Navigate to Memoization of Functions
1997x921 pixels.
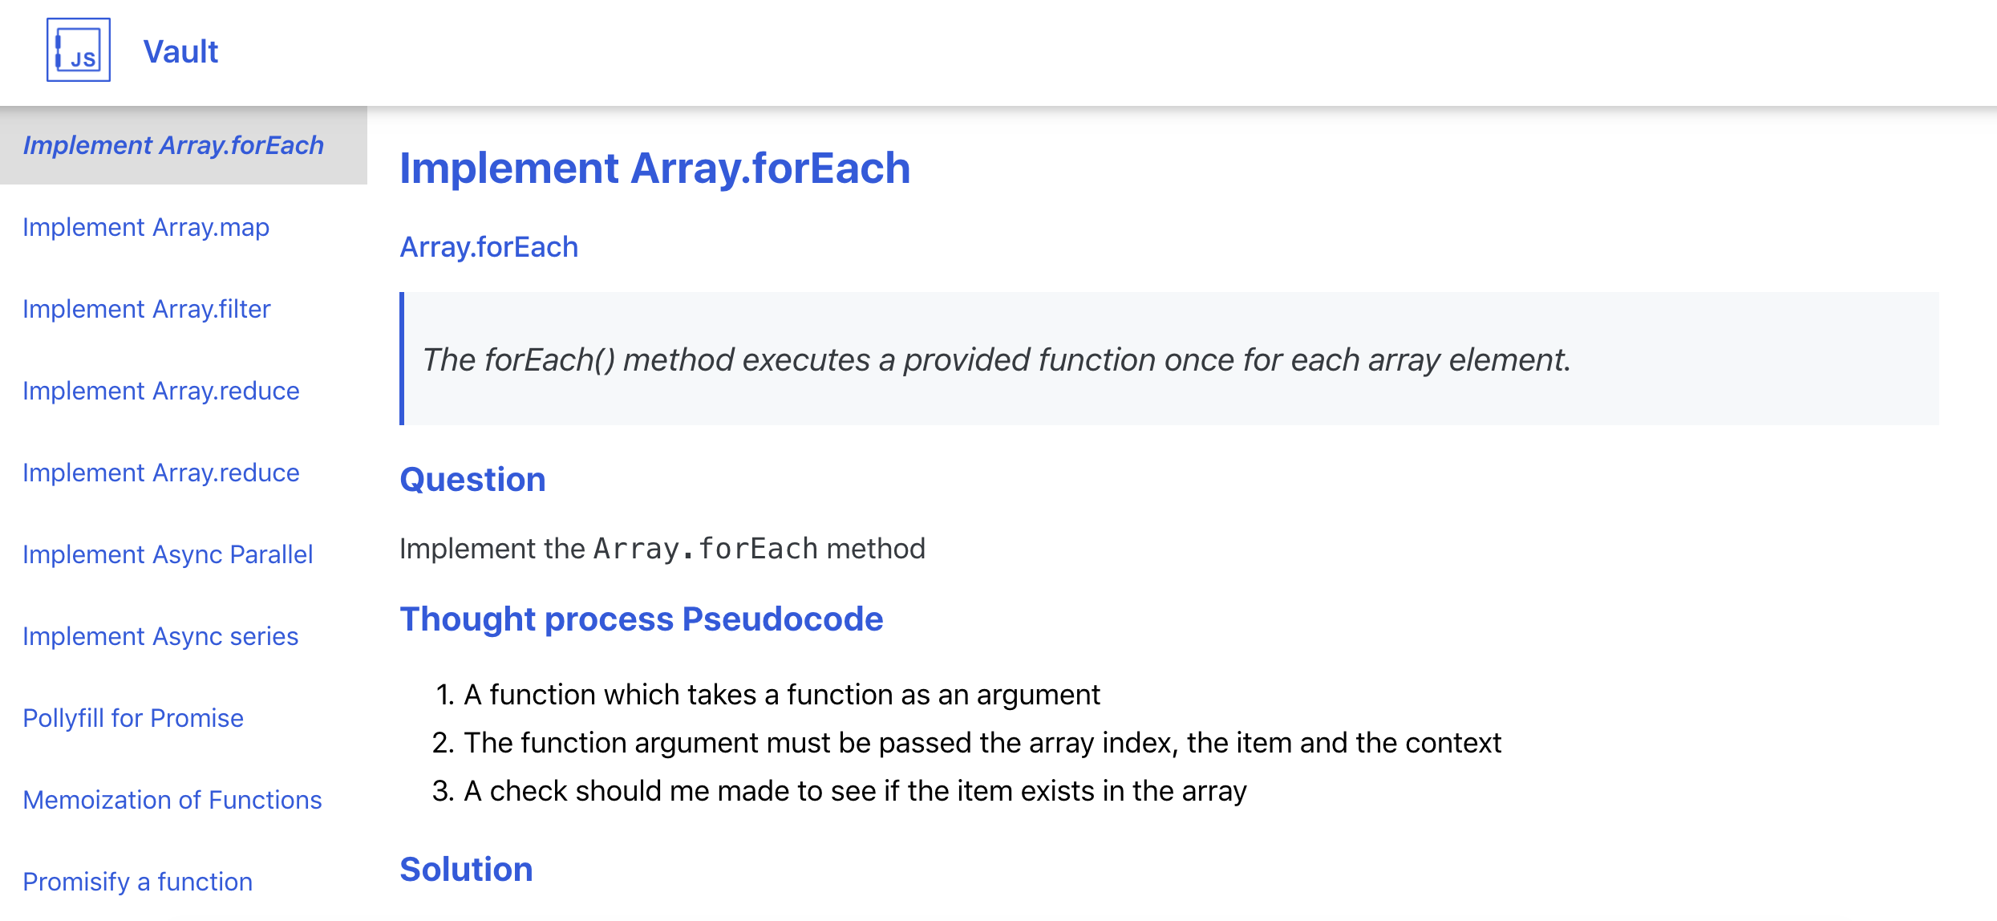tap(172, 800)
